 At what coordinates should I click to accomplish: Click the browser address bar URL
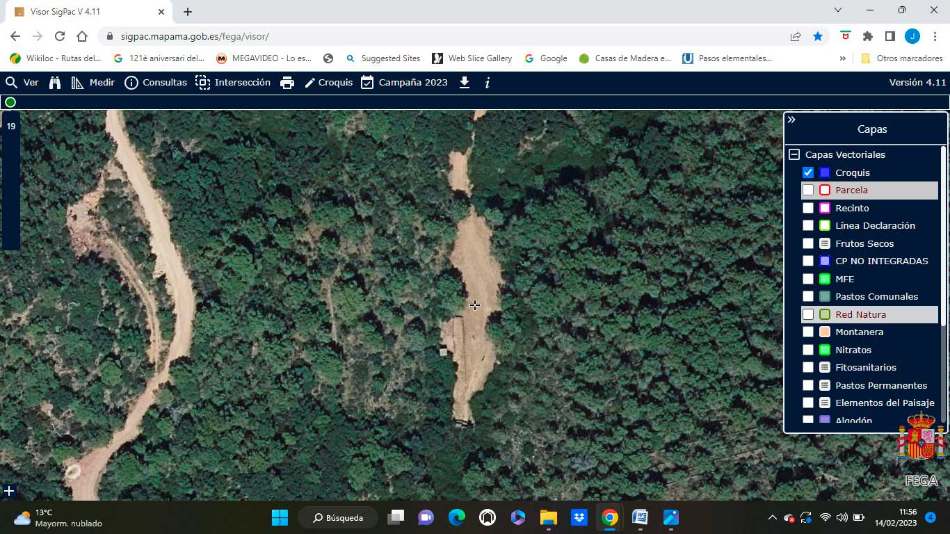pos(195,36)
